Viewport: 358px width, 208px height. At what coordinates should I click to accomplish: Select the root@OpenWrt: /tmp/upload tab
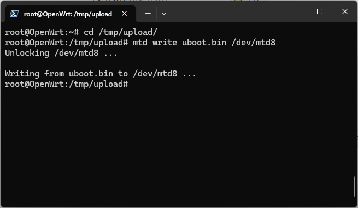tap(68, 14)
